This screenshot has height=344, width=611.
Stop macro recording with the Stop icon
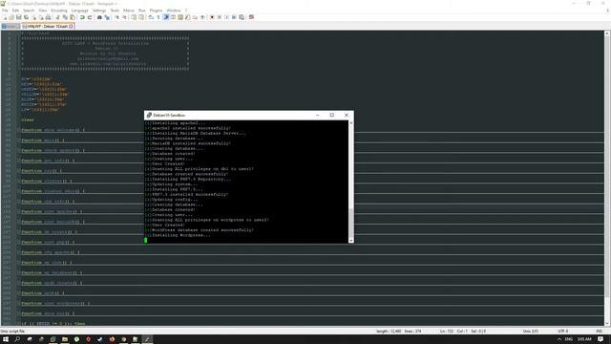tap(220, 17)
